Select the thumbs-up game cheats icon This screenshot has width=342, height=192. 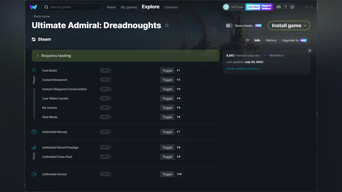(x=34, y=174)
